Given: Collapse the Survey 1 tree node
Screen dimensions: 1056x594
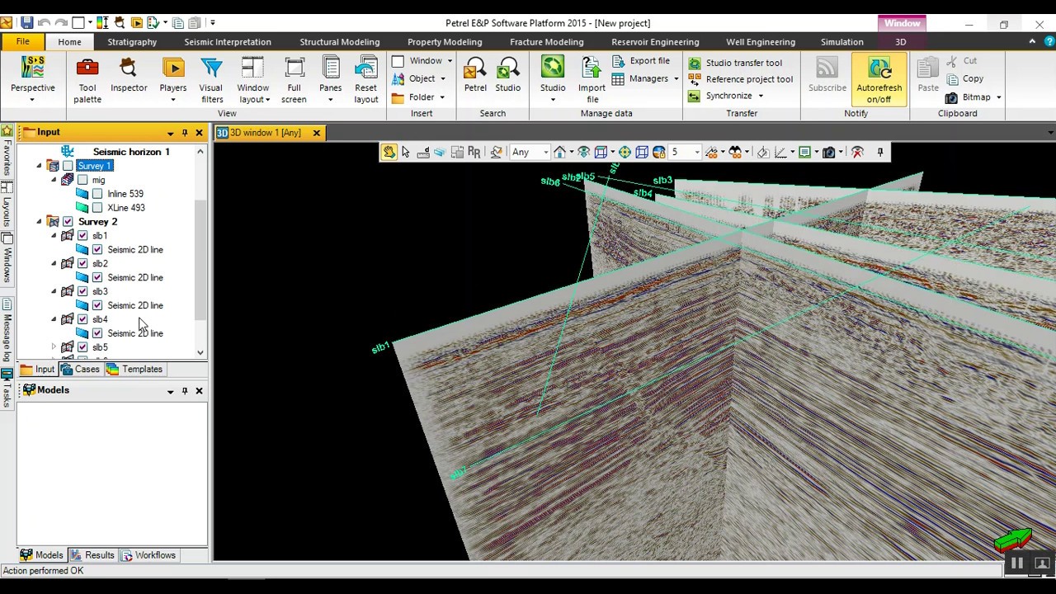Looking at the screenshot, I should (39, 166).
